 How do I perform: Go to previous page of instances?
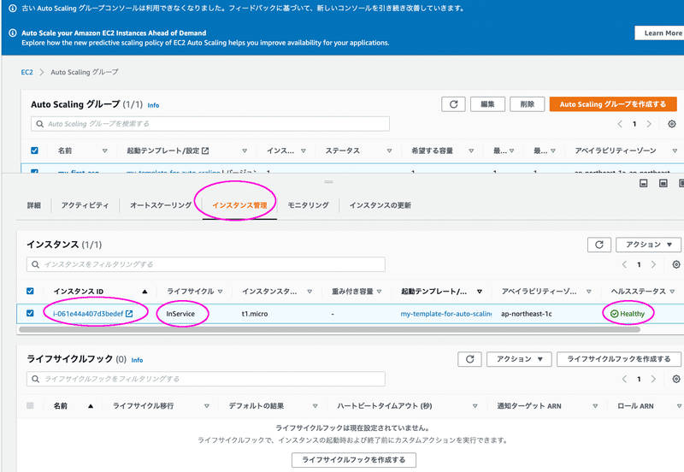pyautogui.click(x=624, y=264)
